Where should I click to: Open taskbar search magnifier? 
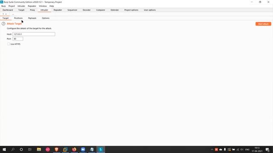[x=13, y=149]
